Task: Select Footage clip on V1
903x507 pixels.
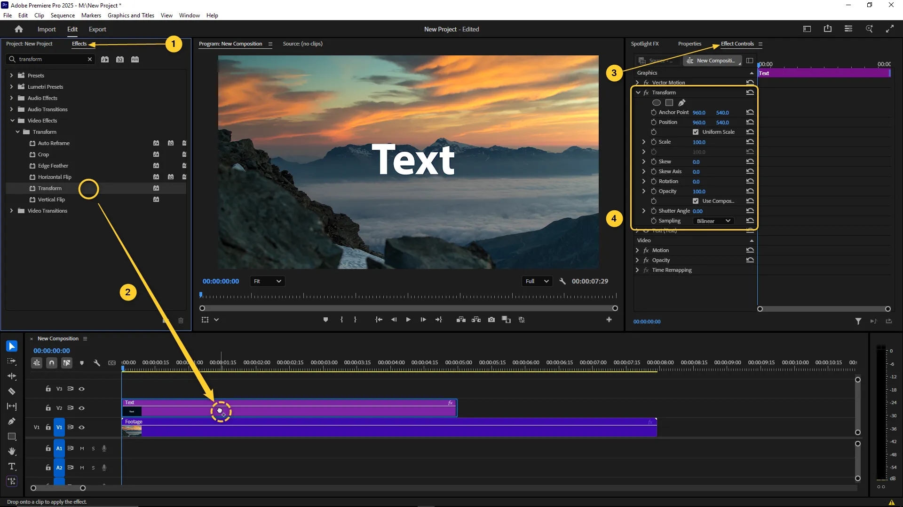Action: pos(389,427)
